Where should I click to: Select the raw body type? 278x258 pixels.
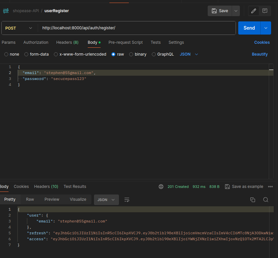113,54
